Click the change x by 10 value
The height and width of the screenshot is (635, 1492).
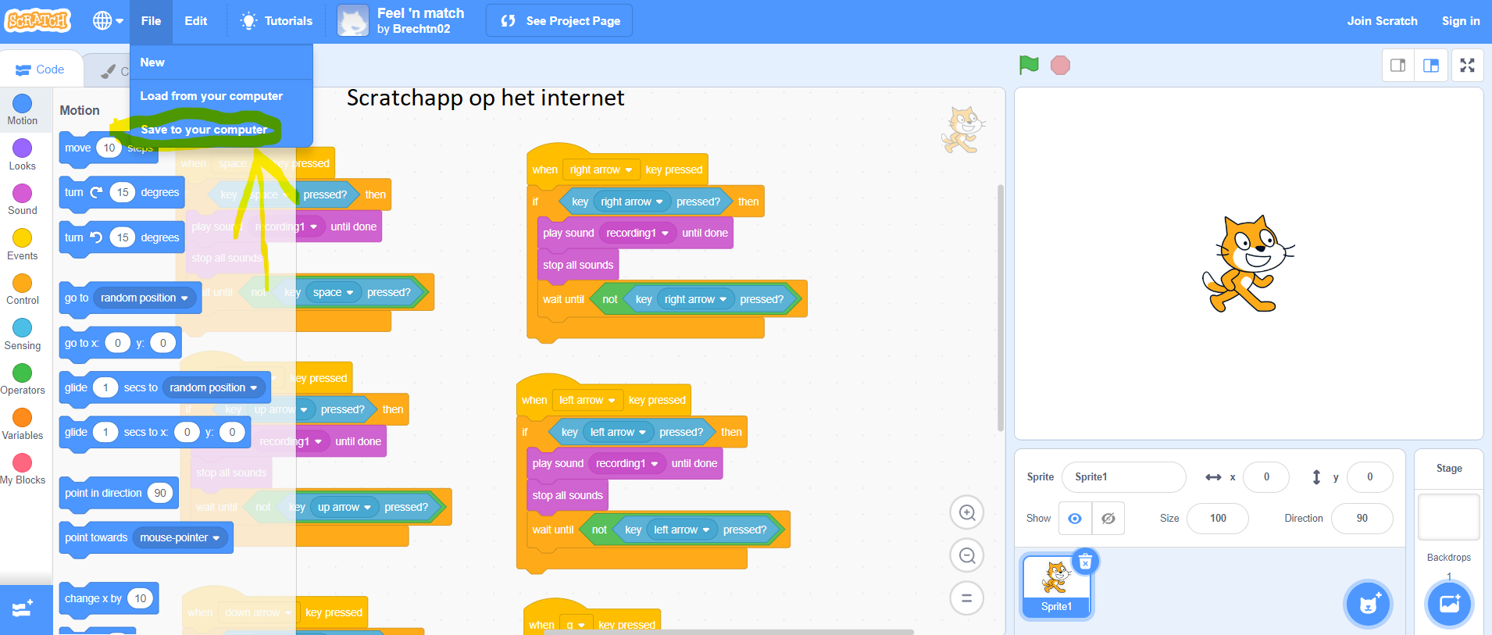click(141, 598)
